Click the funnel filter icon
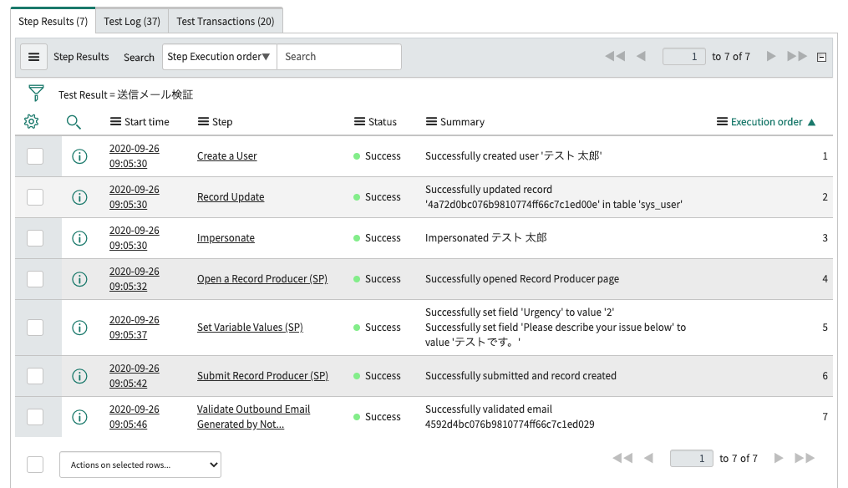 [x=36, y=94]
